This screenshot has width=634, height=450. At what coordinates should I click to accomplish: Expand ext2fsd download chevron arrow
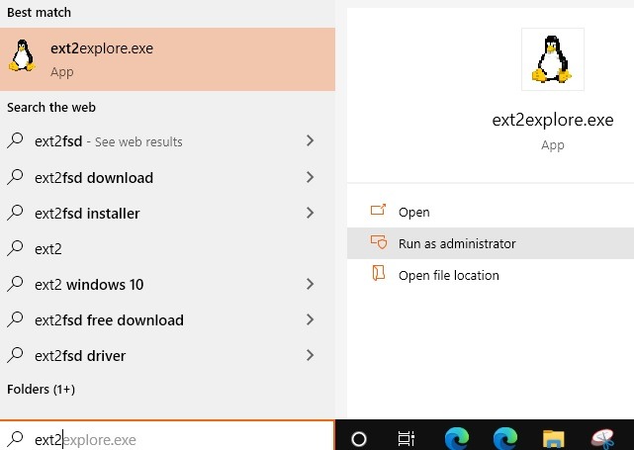[310, 177]
